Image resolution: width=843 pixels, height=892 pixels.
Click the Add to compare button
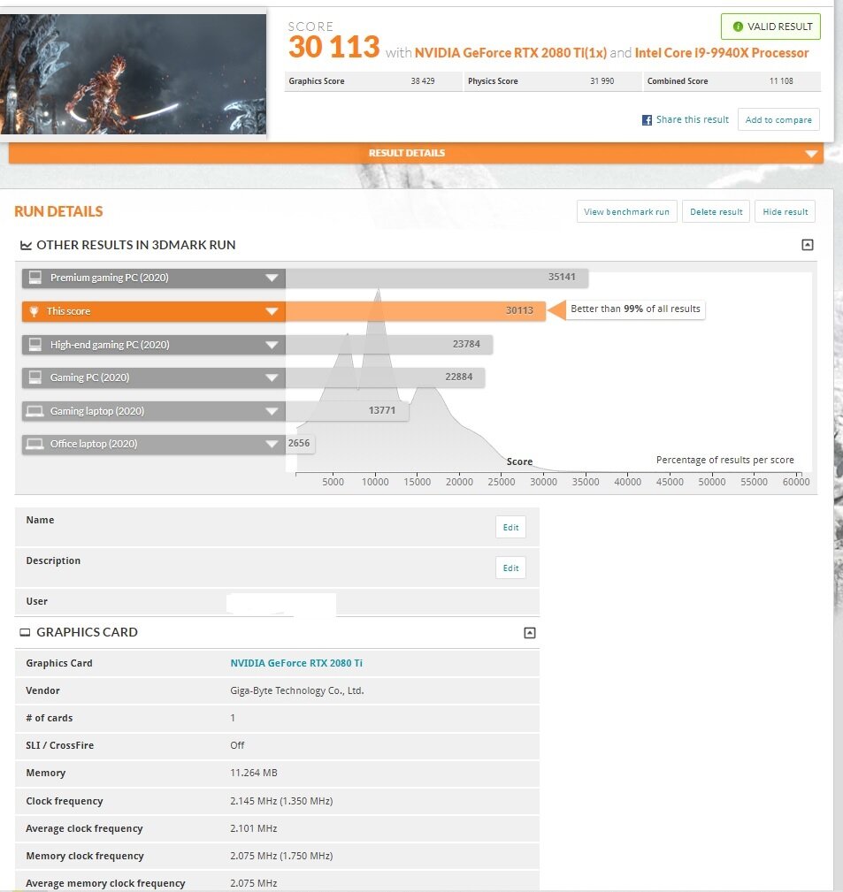click(x=778, y=120)
